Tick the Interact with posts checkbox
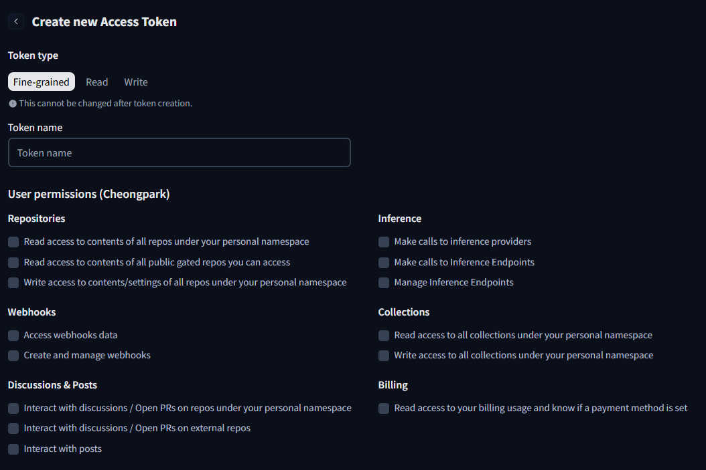 [x=13, y=449]
